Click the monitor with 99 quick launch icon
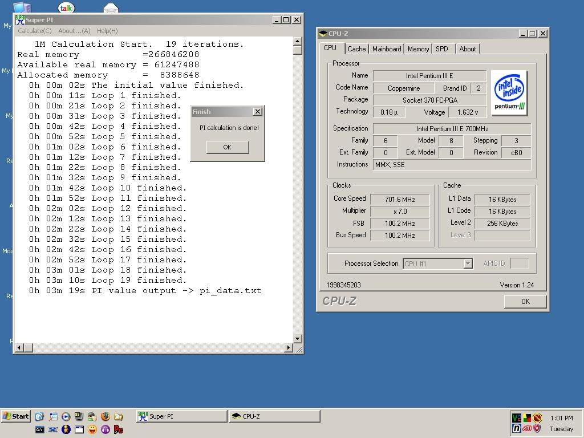This screenshot has width=584, height=438. 79,416
